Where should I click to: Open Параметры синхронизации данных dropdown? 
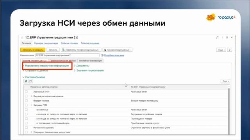81,50
